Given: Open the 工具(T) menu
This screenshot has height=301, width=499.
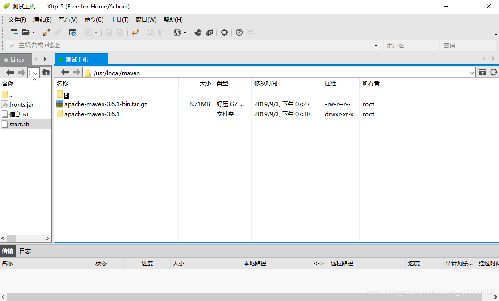Looking at the screenshot, I should [x=119, y=19].
